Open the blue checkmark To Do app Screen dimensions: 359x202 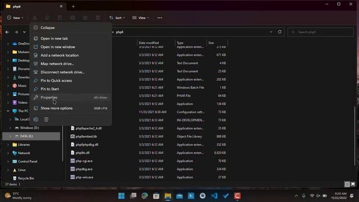pyautogui.click(x=225, y=196)
